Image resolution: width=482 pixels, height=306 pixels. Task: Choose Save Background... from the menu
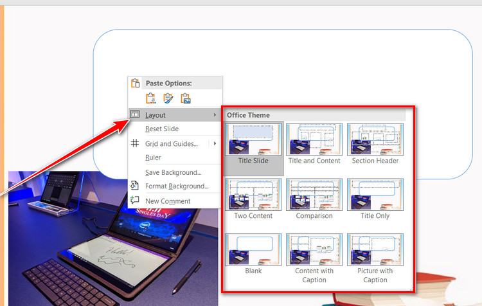[173, 172]
